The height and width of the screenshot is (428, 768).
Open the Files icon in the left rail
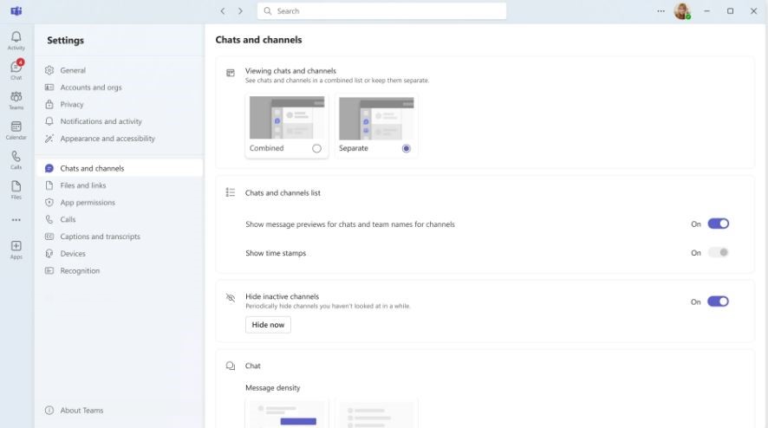click(16, 190)
